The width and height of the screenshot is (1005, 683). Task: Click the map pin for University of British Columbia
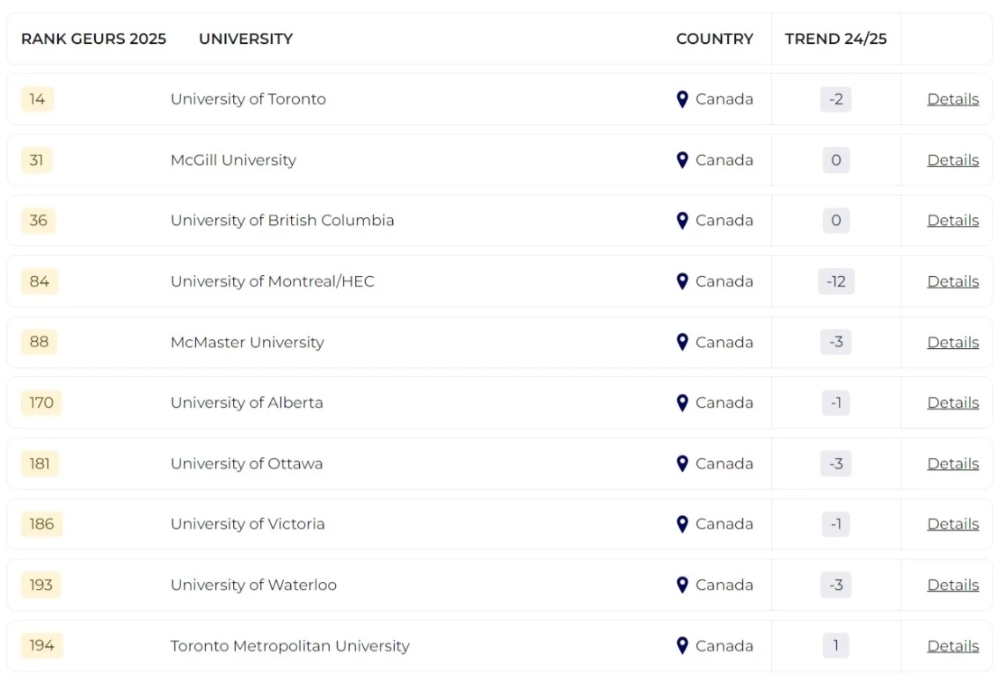682,221
